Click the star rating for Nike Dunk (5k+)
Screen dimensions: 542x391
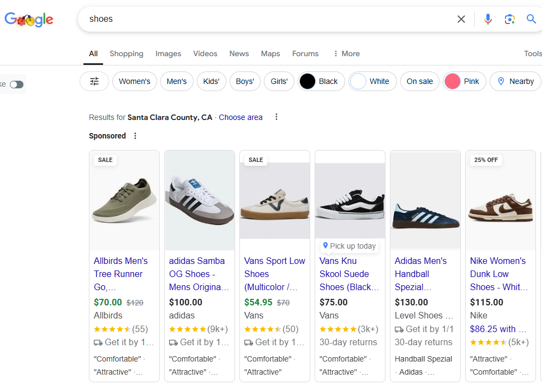489,342
